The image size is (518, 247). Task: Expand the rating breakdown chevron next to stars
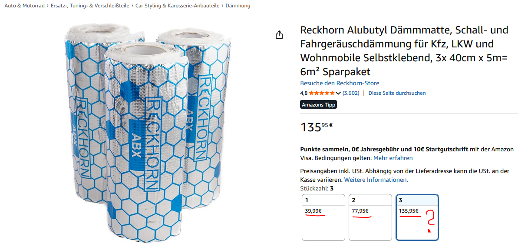pyautogui.click(x=338, y=93)
